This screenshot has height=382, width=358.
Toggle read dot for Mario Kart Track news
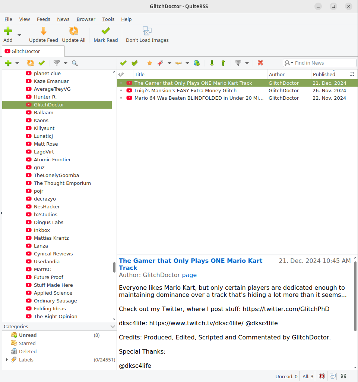click(x=121, y=83)
